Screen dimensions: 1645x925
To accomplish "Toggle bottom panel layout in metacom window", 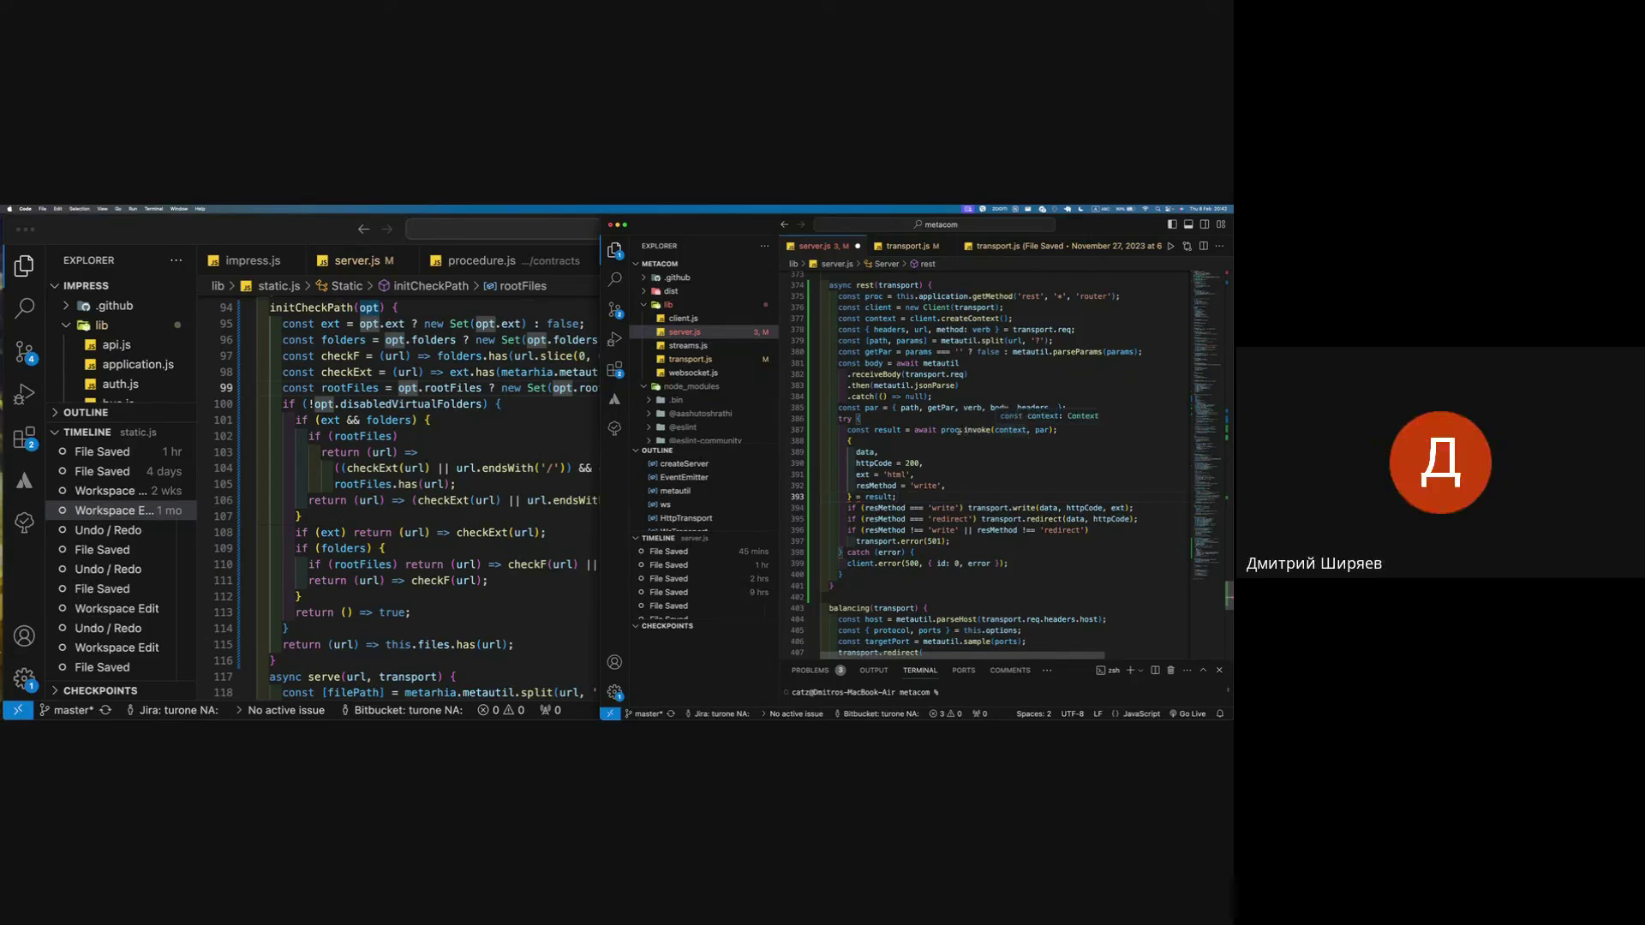I will 1188,224.
